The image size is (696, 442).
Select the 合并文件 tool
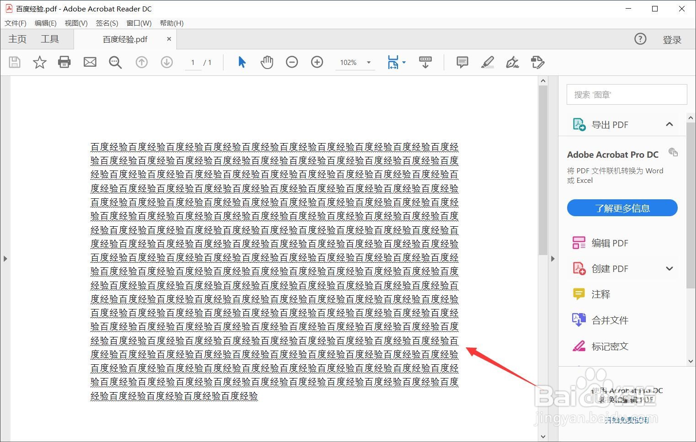pos(610,320)
